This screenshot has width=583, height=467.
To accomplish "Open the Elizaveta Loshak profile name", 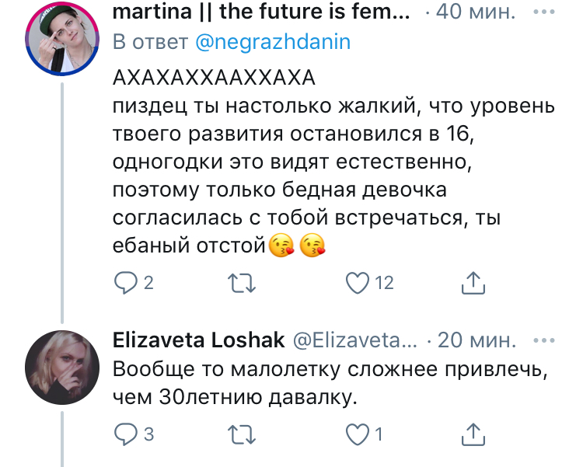I will 198,340.
